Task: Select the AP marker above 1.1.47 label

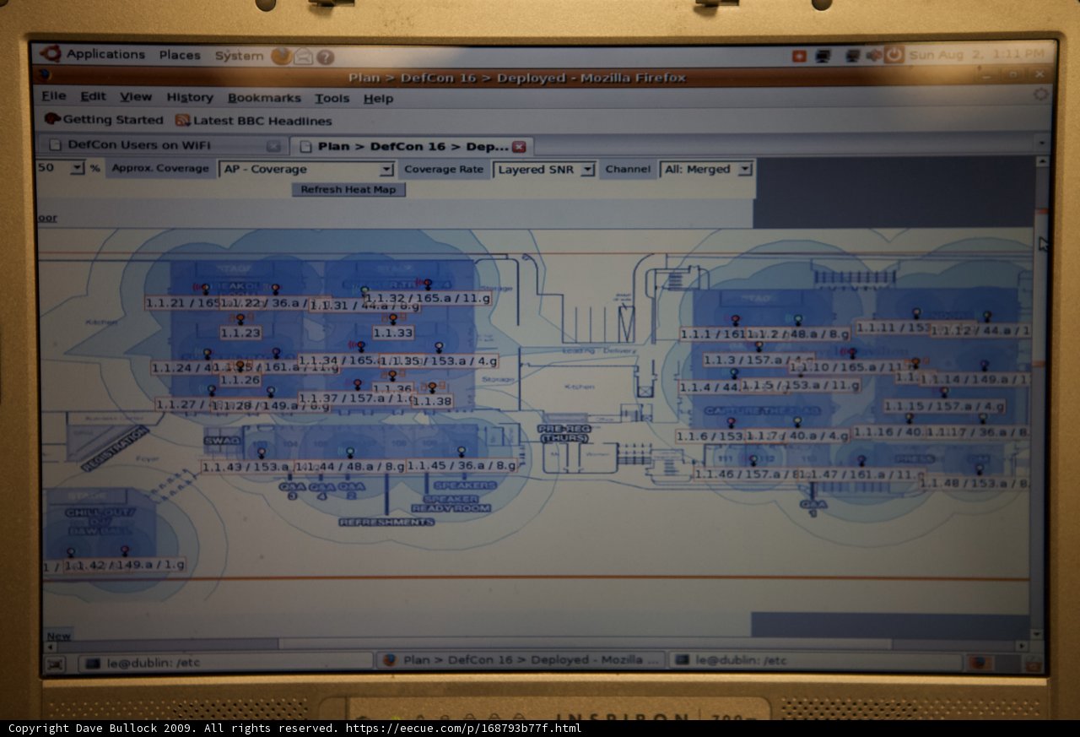Action: click(861, 461)
